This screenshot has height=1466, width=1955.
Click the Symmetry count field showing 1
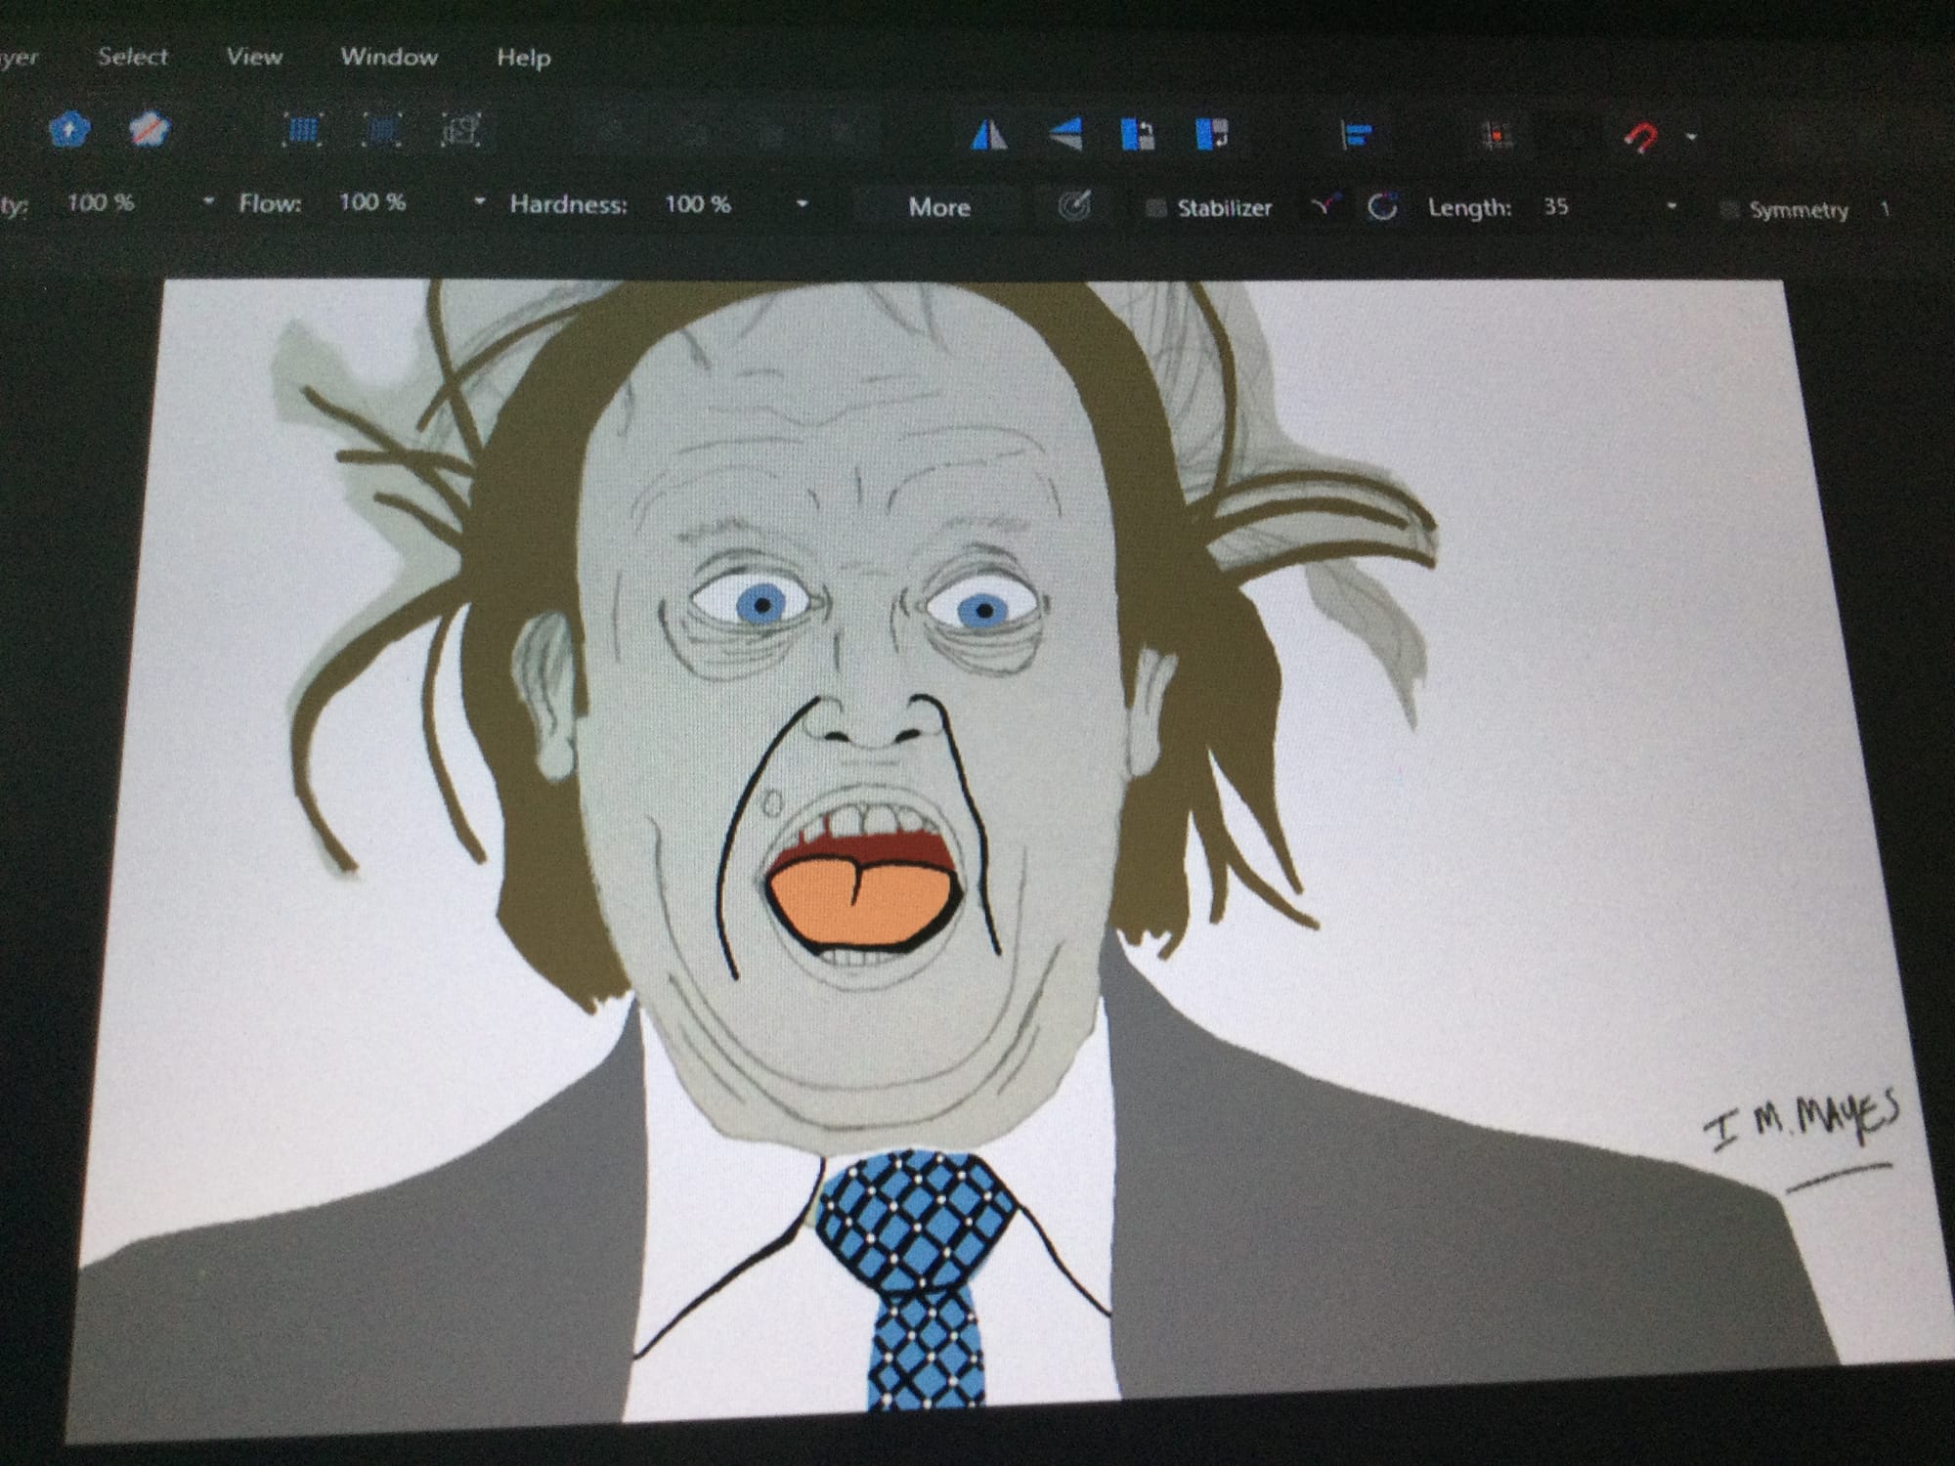point(1885,209)
